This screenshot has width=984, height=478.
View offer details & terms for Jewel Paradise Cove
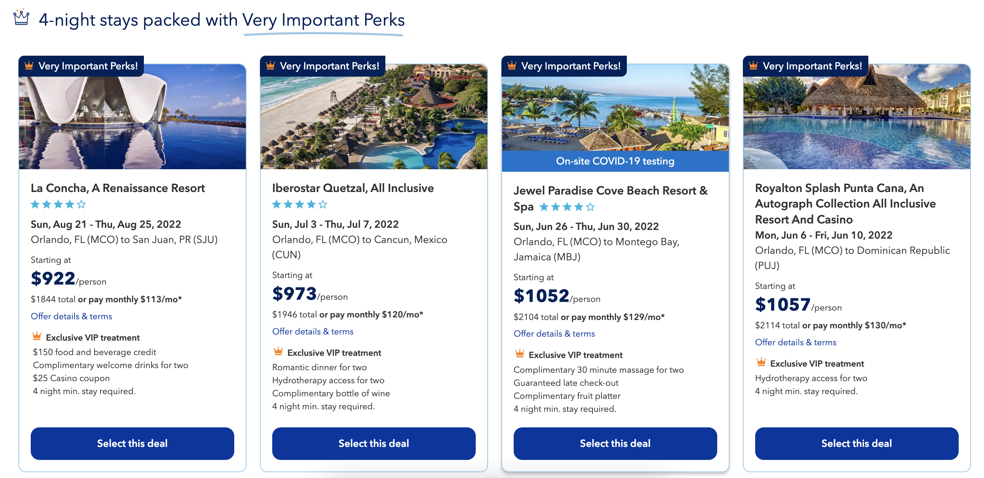554,334
